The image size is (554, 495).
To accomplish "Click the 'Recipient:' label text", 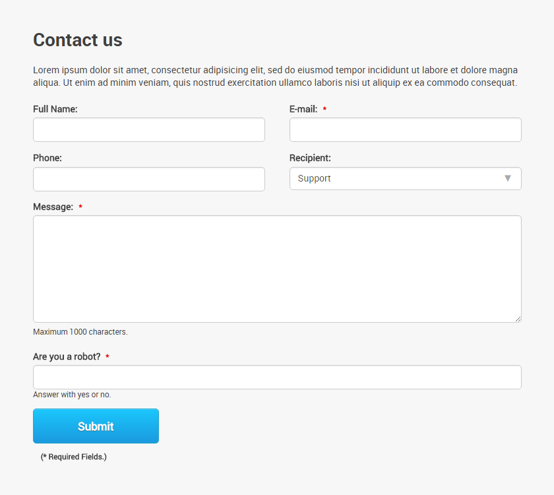I will click(x=310, y=158).
